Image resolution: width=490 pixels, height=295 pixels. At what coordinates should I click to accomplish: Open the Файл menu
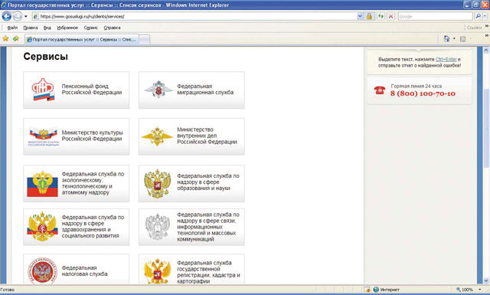click(12, 28)
